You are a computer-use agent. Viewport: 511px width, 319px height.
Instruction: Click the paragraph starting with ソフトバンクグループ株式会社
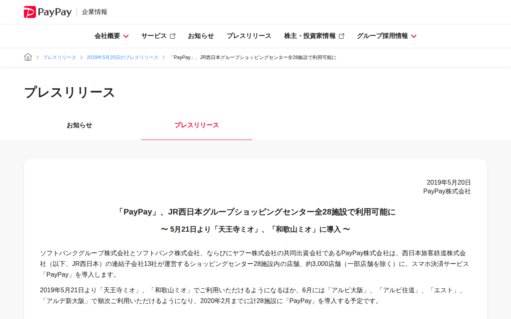tap(255, 264)
